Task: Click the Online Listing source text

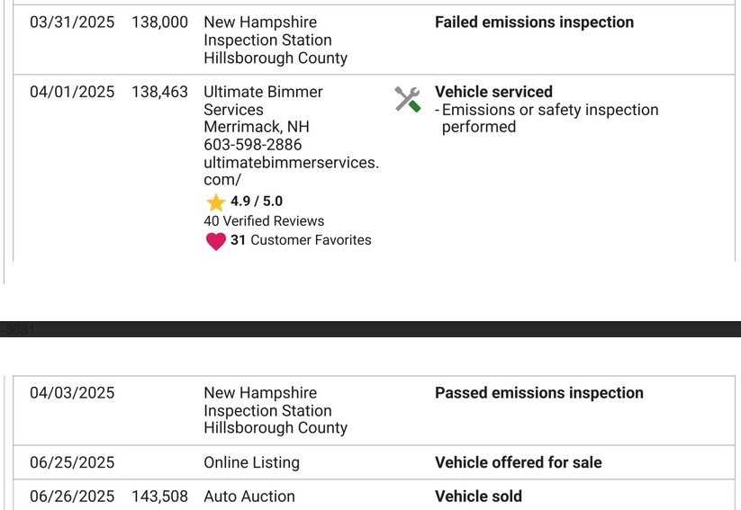Action: pyautogui.click(x=251, y=462)
